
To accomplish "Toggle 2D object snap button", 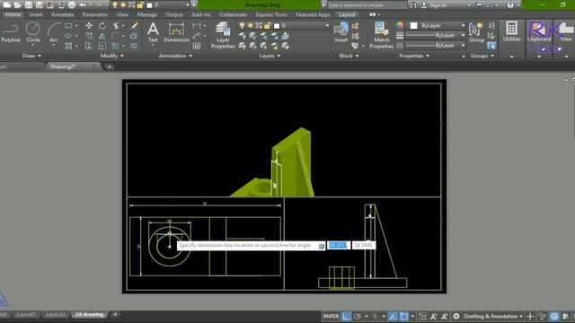I will pyautogui.click(x=403, y=316).
